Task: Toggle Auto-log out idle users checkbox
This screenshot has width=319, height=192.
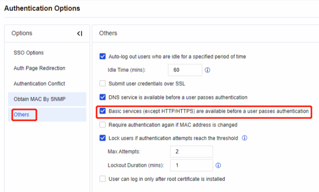Action: click(103, 56)
